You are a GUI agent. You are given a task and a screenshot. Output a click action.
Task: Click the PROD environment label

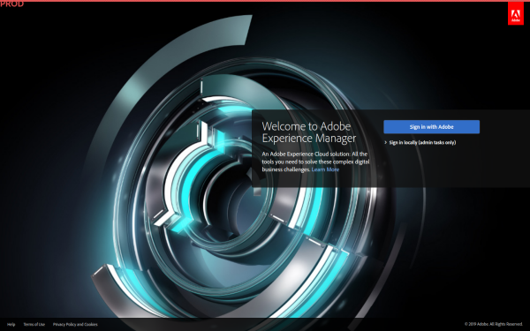pyautogui.click(x=11, y=4)
